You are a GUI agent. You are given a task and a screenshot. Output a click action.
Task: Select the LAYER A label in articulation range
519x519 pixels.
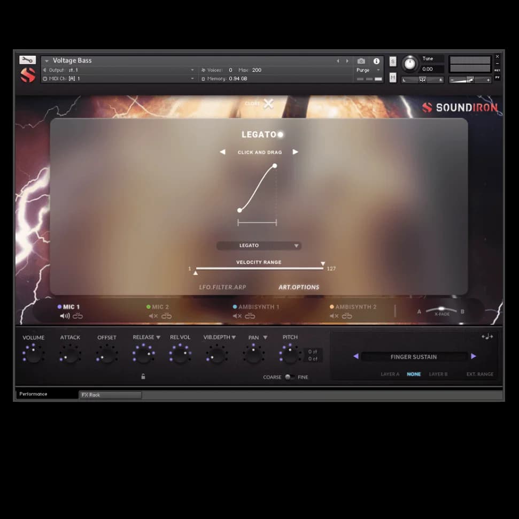[x=390, y=374]
